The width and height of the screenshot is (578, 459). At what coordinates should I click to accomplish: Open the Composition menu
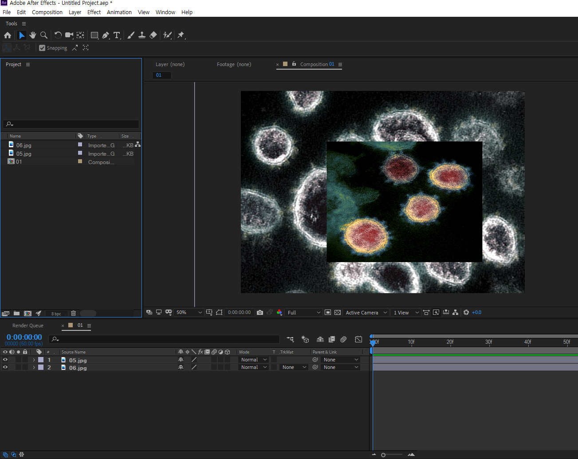[47, 12]
